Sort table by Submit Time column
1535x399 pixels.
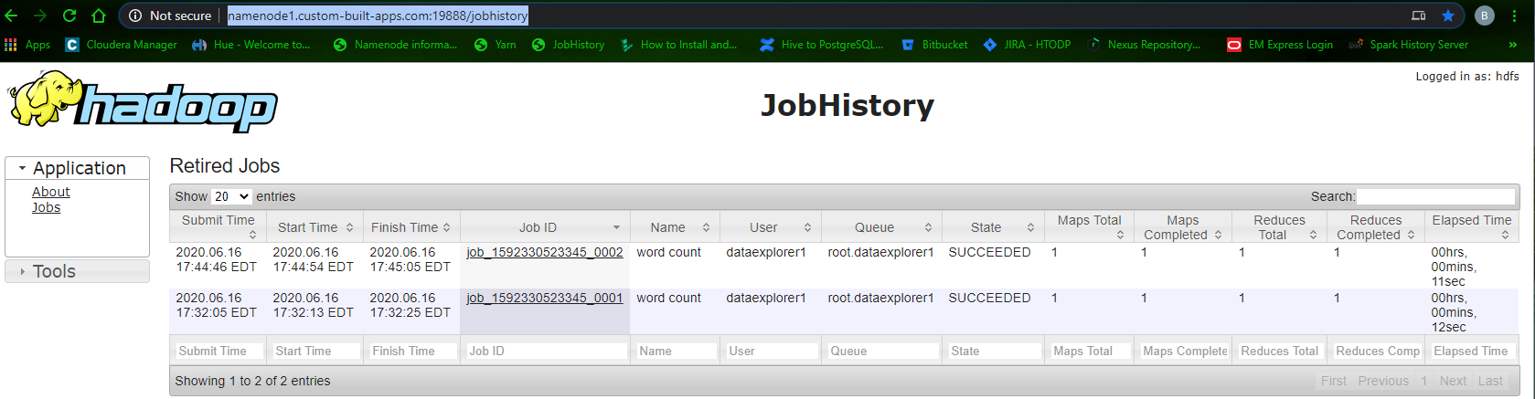218,226
